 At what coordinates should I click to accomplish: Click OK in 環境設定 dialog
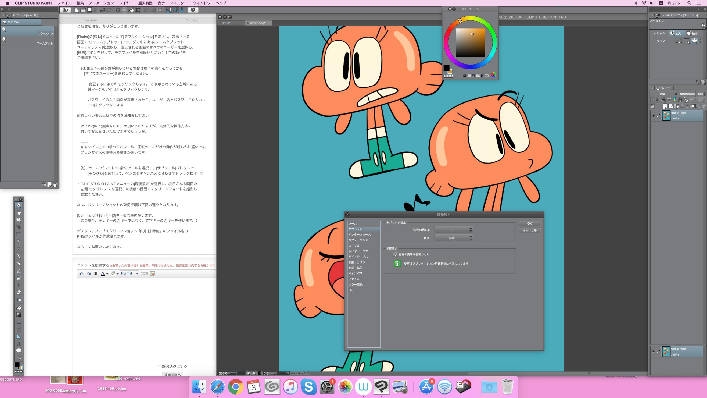(x=529, y=223)
